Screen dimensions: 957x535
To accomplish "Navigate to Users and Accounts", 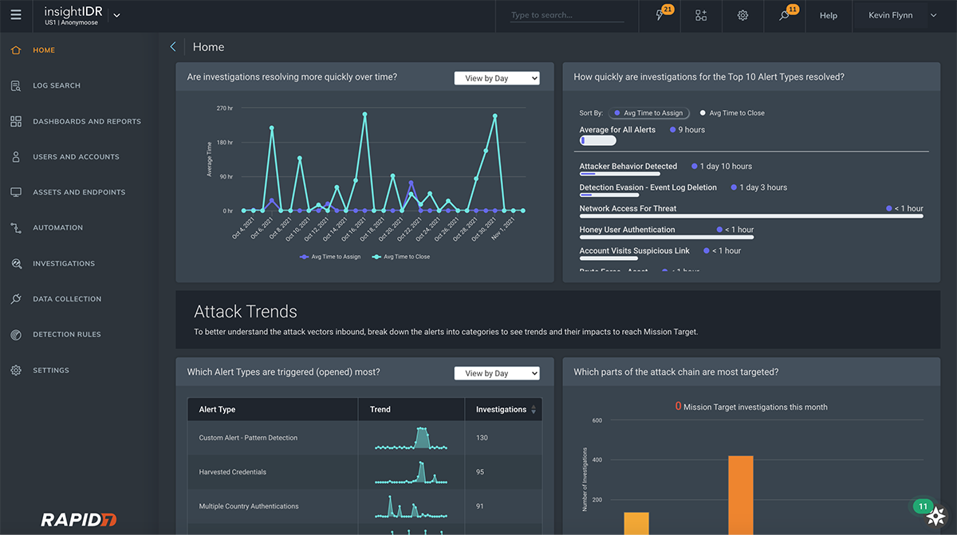I will (x=76, y=157).
